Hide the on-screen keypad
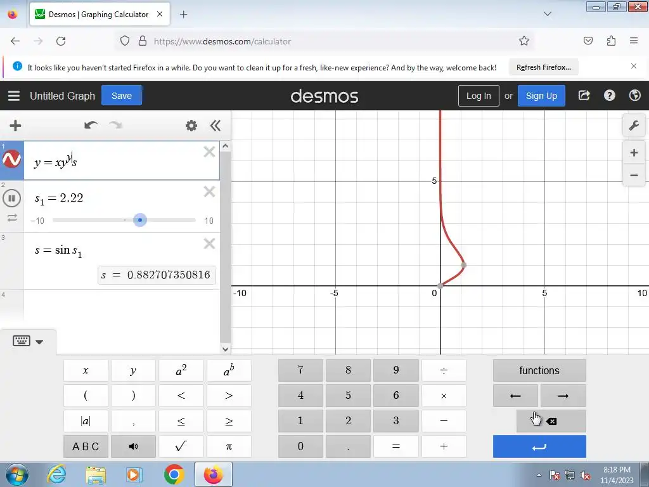Viewport: 649px width, 487px height. click(x=21, y=341)
